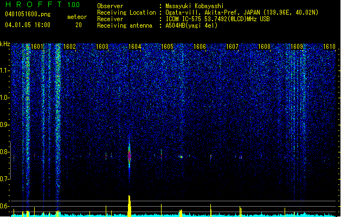This screenshot has height=217, width=341.
Task: Click time marker 1607
Action: click(x=232, y=47)
